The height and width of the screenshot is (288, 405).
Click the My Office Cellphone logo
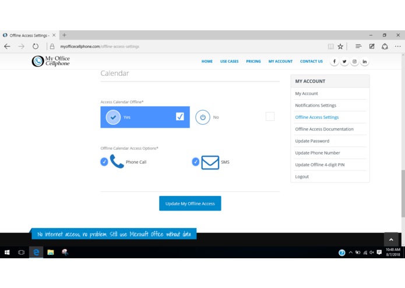(51, 61)
